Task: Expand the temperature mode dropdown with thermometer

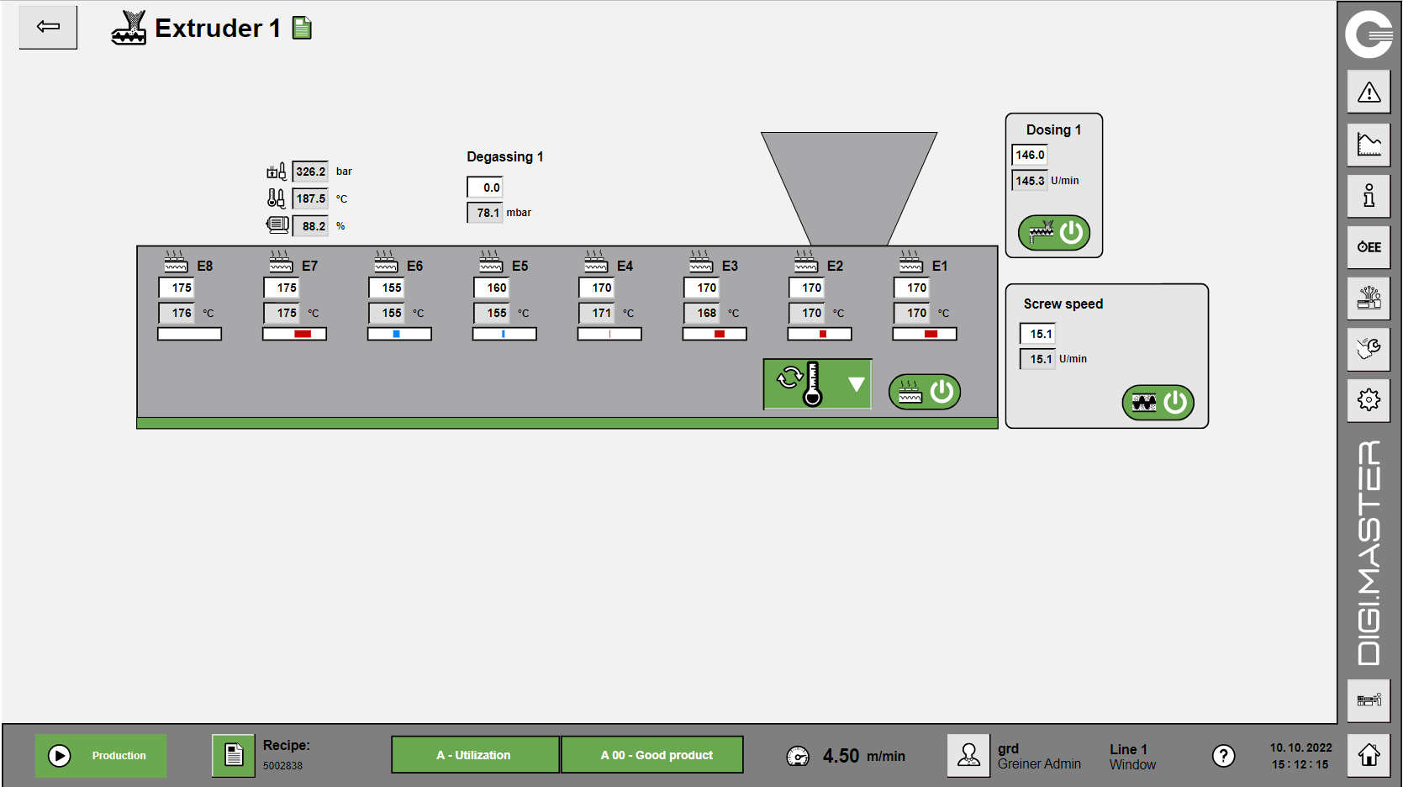Action: 818,384
